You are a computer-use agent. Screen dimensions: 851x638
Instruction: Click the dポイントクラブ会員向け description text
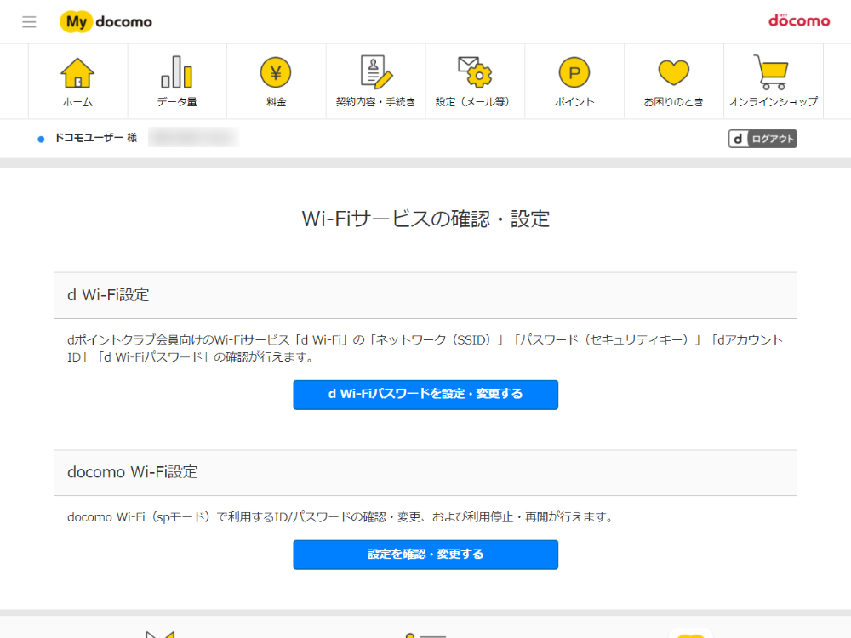point(425,348)
